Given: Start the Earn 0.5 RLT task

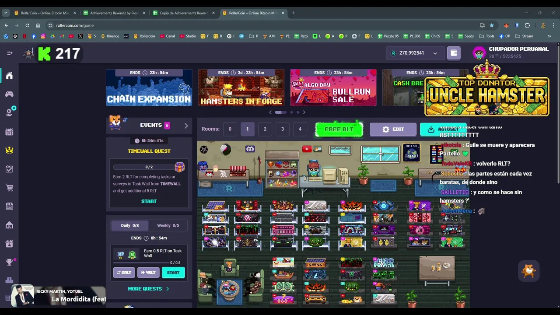Looking at the screenshot, I should (173, 273).
